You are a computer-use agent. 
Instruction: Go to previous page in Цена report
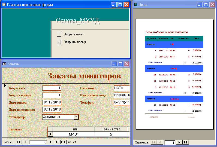(160, 142)
